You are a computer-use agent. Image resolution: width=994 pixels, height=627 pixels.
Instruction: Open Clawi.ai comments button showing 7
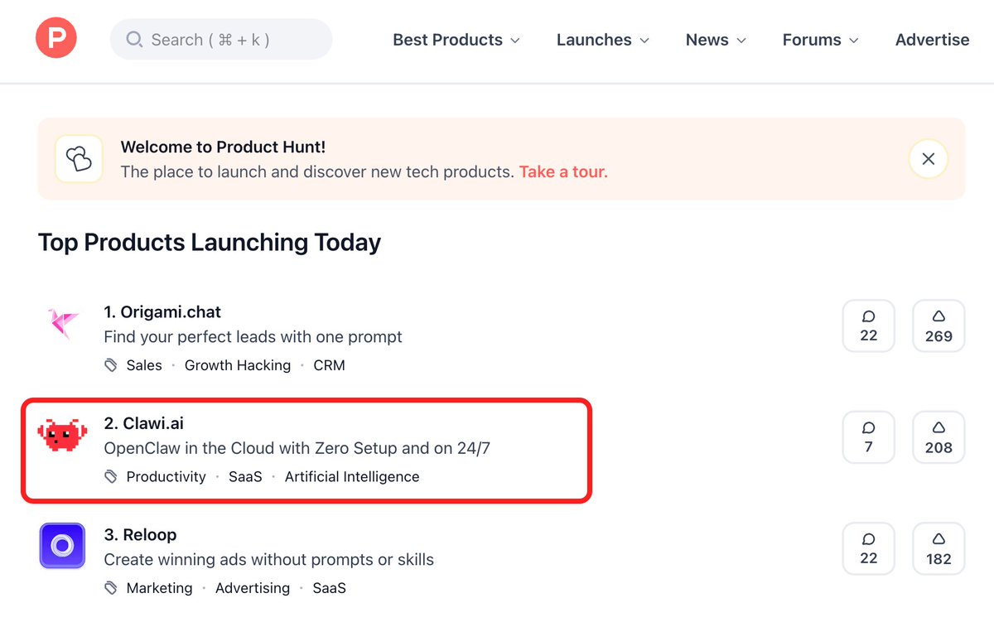868,437
